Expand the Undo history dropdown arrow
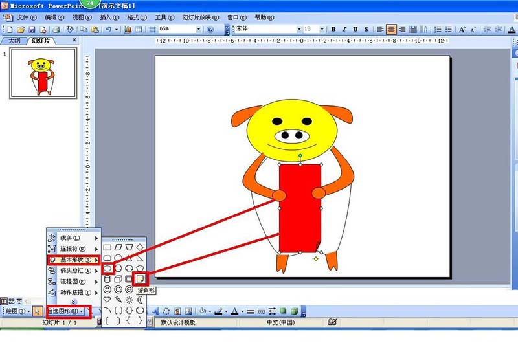The image size is (518, 343). click(117, 29)
